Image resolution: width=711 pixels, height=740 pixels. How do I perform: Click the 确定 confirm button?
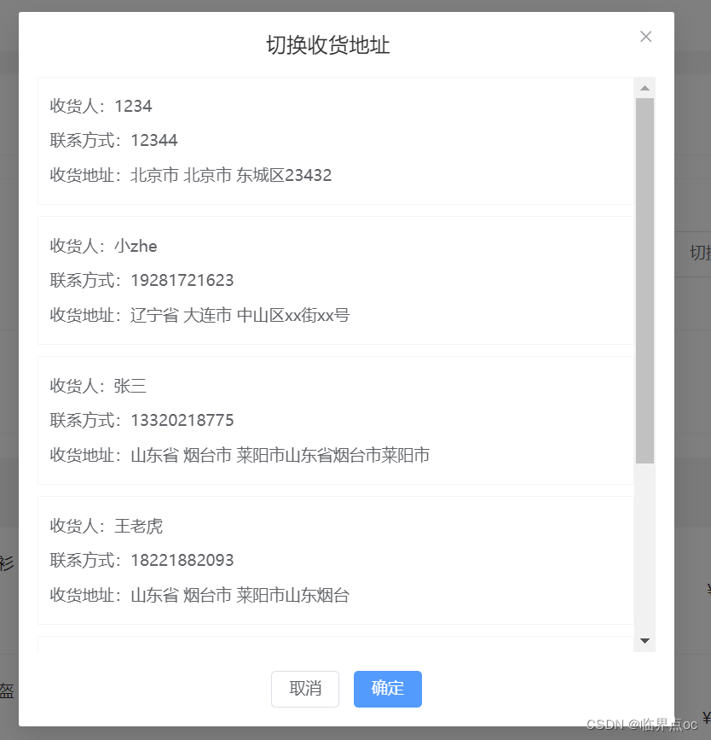tap(387, 689)
